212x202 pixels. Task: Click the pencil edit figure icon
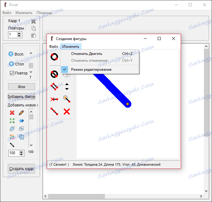(x=21, y=113)
